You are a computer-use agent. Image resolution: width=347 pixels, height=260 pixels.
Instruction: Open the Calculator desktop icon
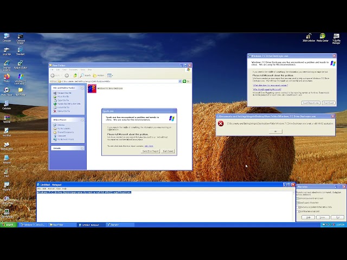[7, 105]
